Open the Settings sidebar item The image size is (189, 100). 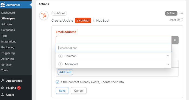pyautogui.click(x=6, y=65)
